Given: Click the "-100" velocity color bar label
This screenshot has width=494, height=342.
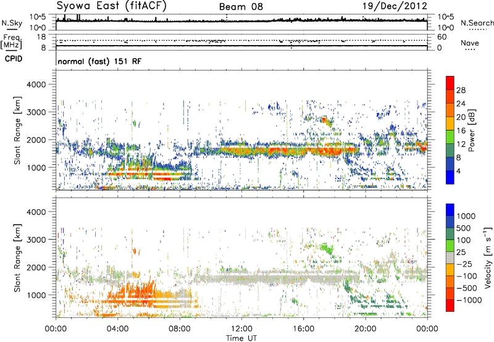Looking at the screenshot, I should (466, 276).
